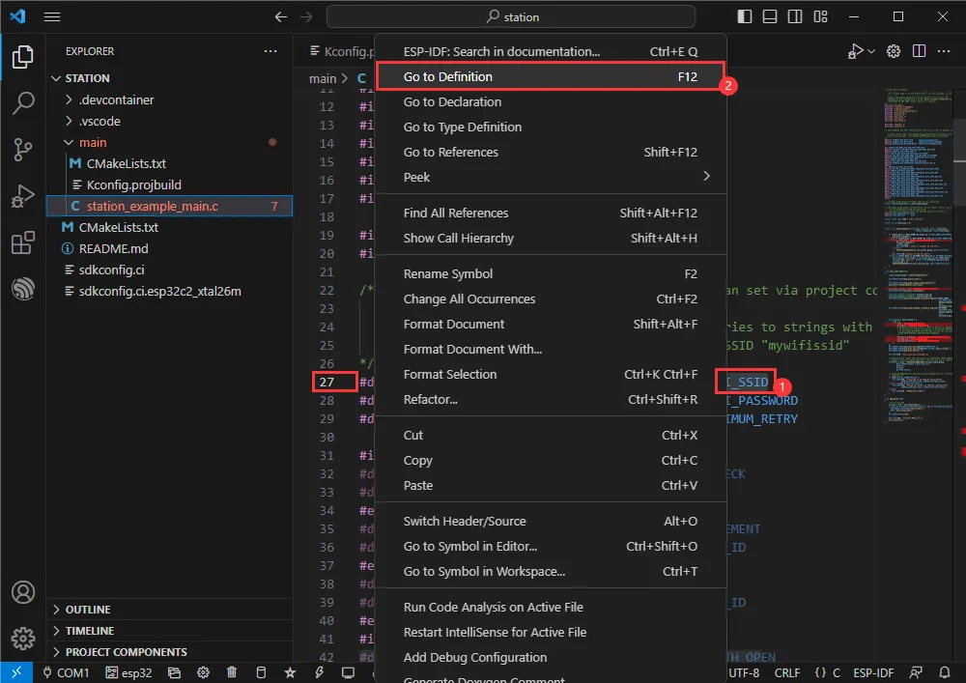Screen dimensions: 966x683
Task: Change line ending via the CRLF button
Action: click(x=787, y=671)
